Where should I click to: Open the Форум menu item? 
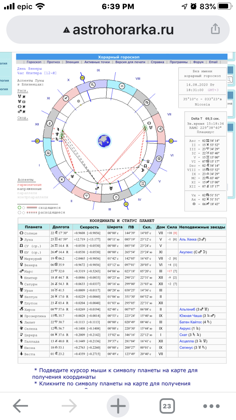(x=198, y=62)
